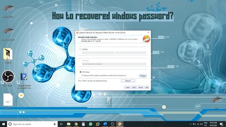
Task: Click the battery tray icon
Action: [x=194, y=124]
